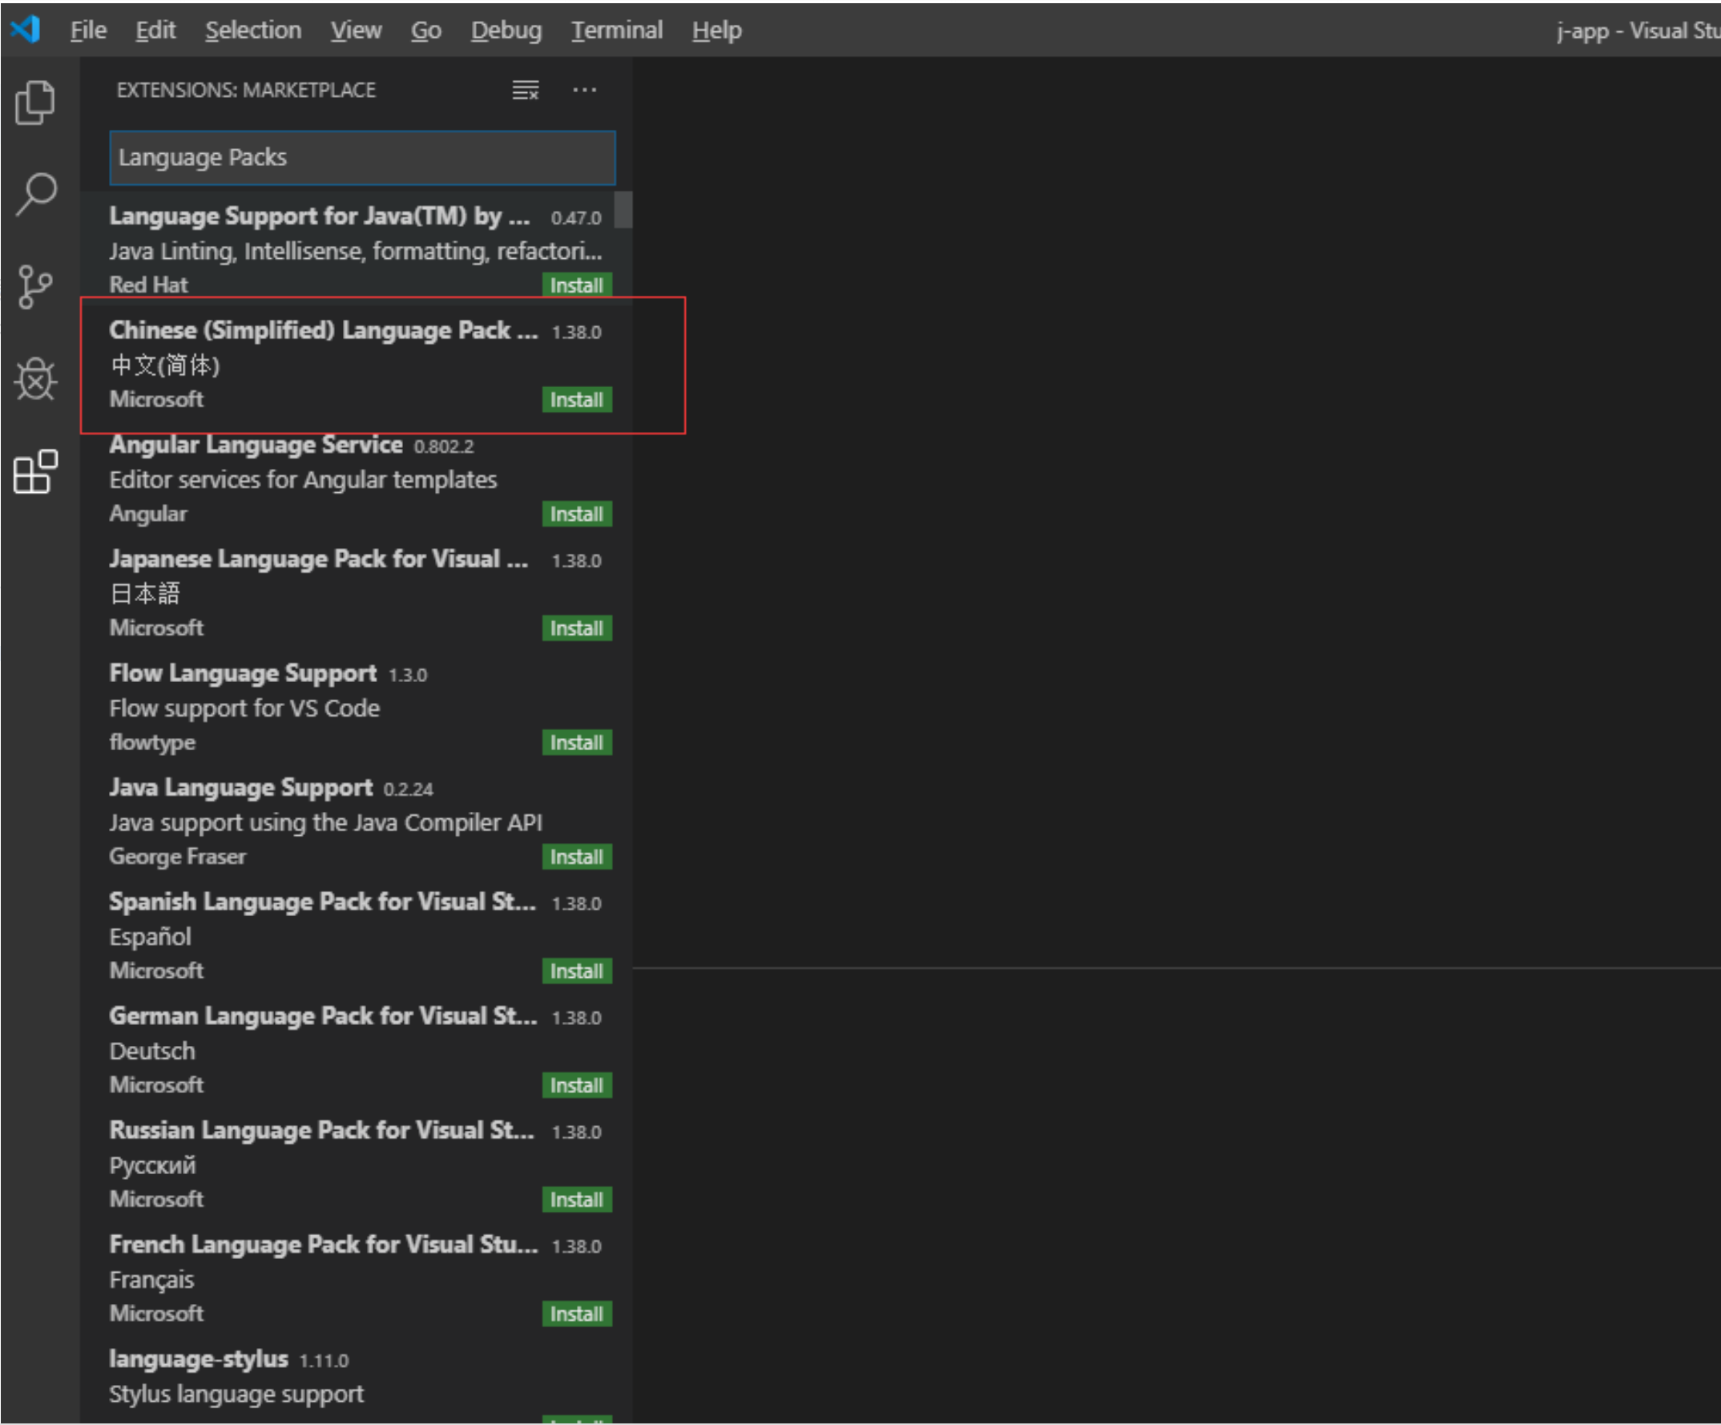Open the Explorer view in activity bar
Screen dimensions: 1721x1425
click(35, 103)
